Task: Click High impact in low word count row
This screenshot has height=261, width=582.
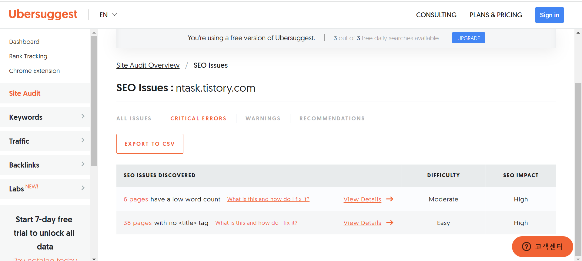Action: (x=521, y=199)
